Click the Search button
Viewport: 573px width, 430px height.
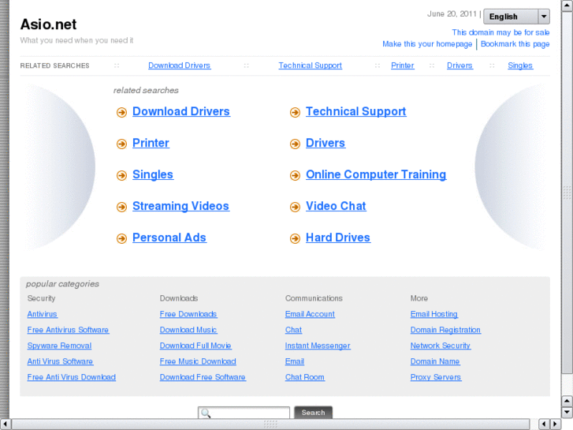313,413
